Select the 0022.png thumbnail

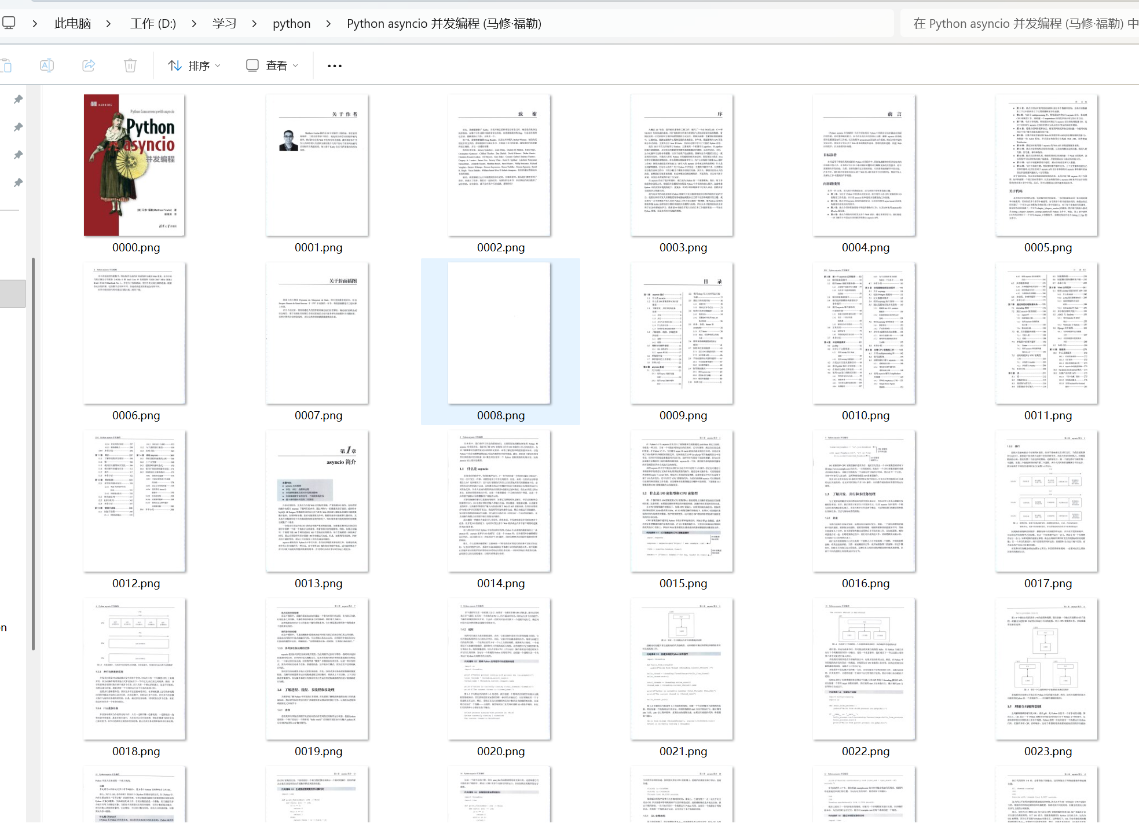(x=864, y=669)
